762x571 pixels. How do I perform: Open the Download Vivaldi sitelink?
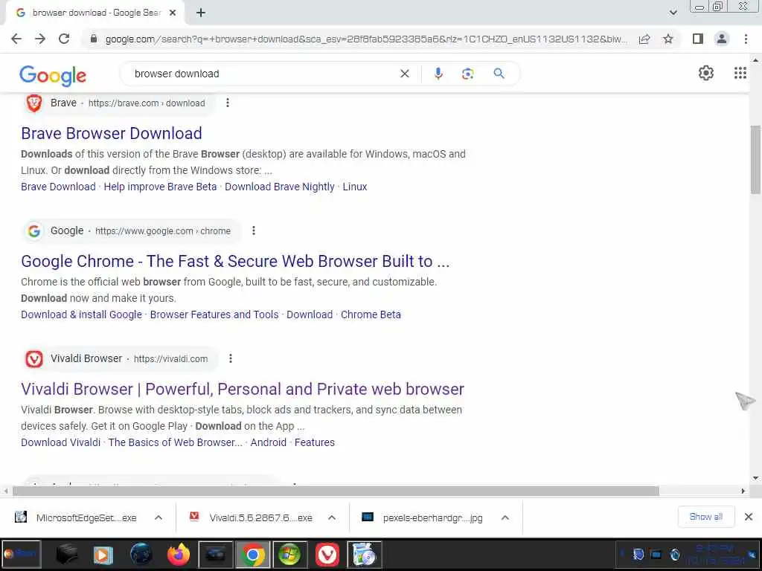(x=61, y=442)
